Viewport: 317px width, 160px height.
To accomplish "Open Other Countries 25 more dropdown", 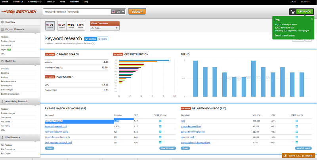I will pos(105,28).
